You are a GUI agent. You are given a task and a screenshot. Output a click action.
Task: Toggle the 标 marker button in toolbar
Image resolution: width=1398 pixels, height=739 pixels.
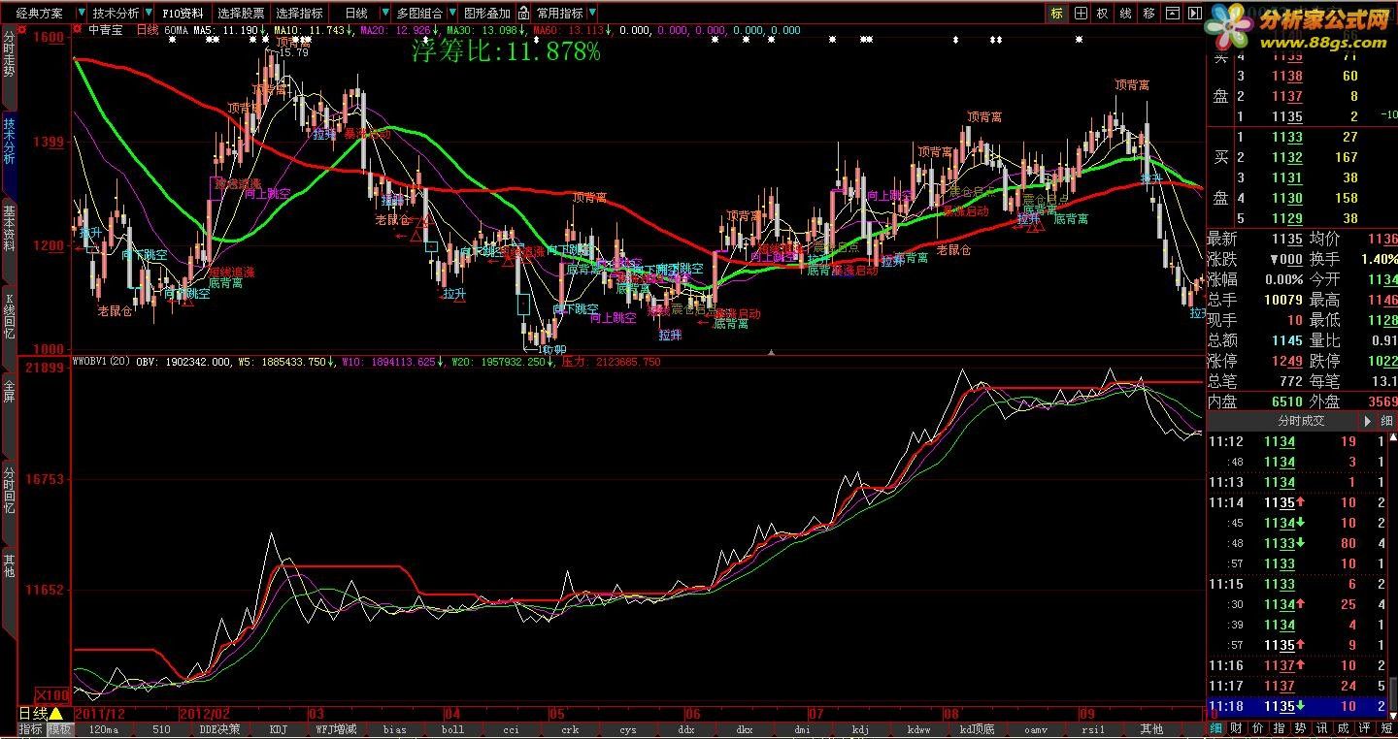pyautogui.click(x=1056, y=14)
